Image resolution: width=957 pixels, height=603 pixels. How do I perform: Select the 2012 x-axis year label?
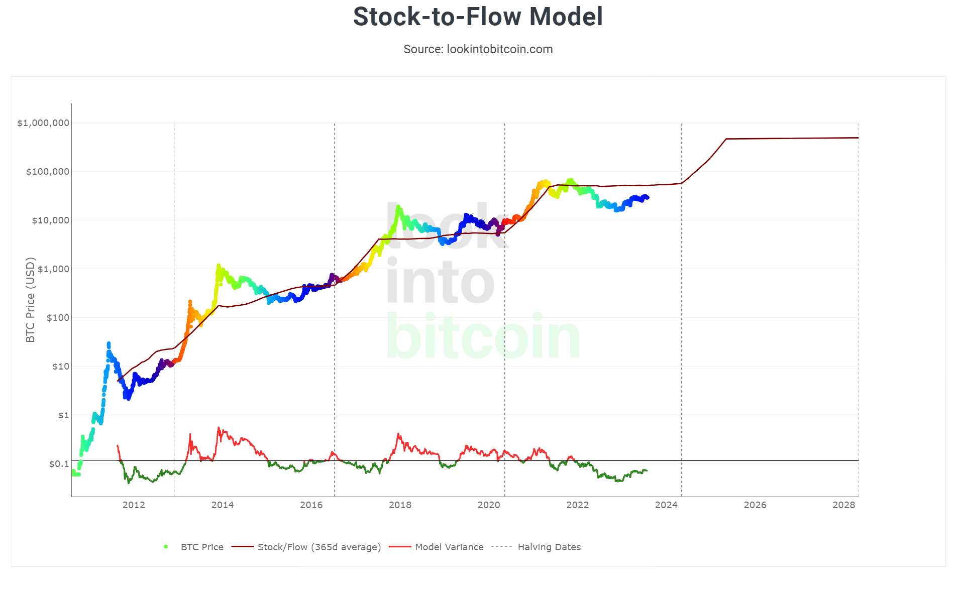coord(134,505)
